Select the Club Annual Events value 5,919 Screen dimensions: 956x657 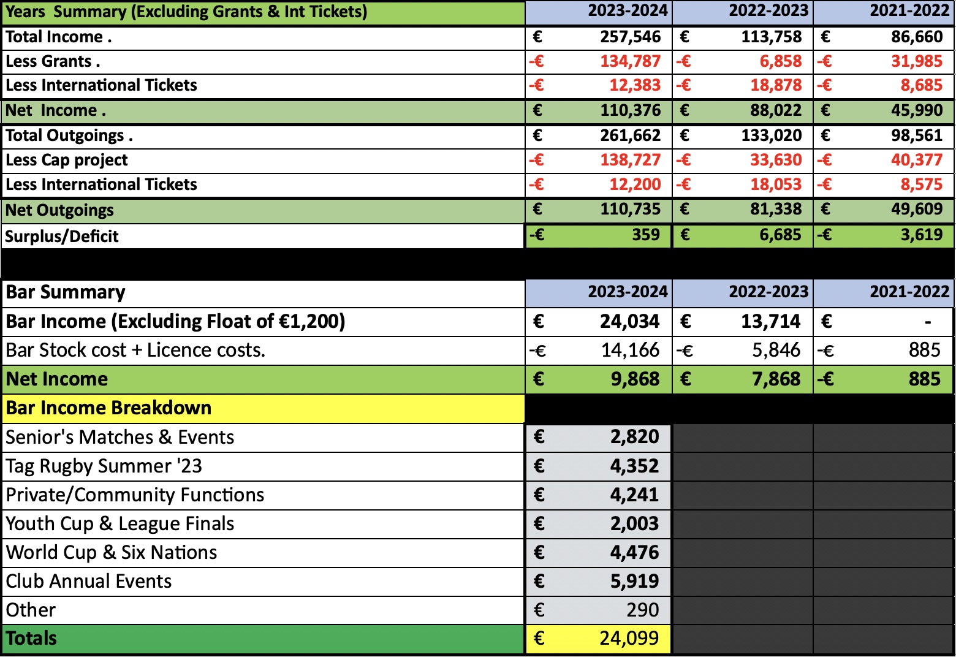click(x=635, y=581)
